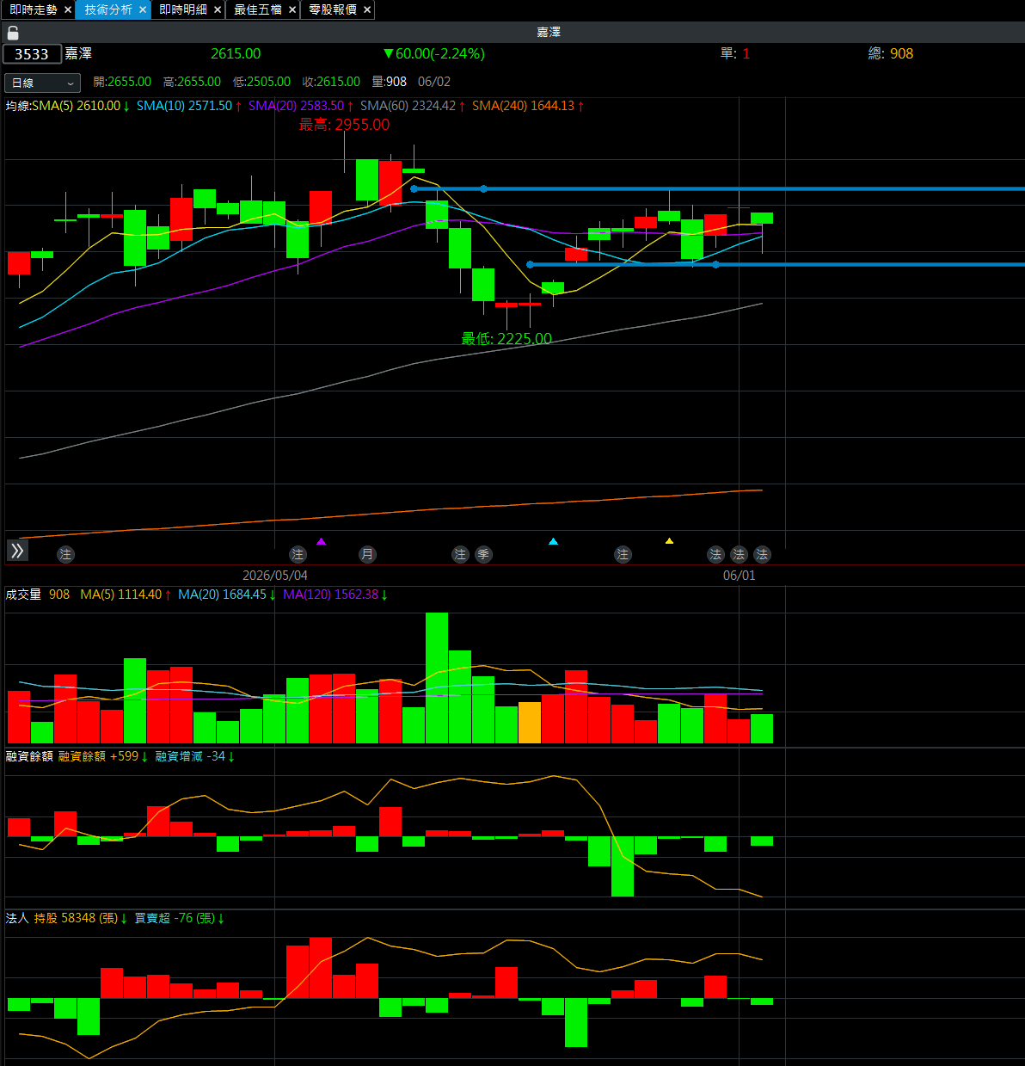Close the 零股報價 tab
1025x1066 pixels.
point(367,9)
